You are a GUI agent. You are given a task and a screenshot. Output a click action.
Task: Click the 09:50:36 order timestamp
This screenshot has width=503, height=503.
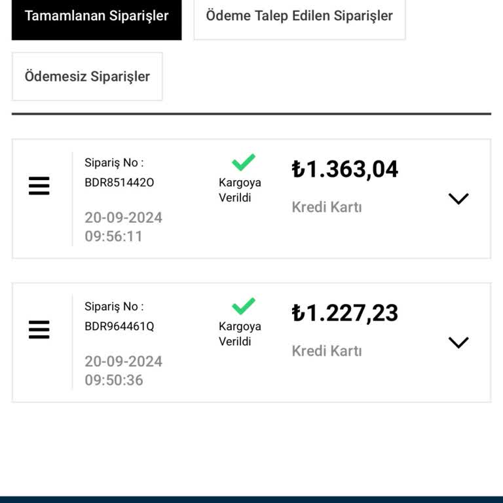click(113, 380)
